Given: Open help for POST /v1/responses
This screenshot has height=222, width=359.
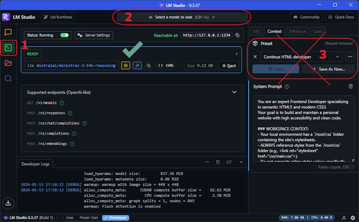Looking at the screenshot, I should click(70, 113).
